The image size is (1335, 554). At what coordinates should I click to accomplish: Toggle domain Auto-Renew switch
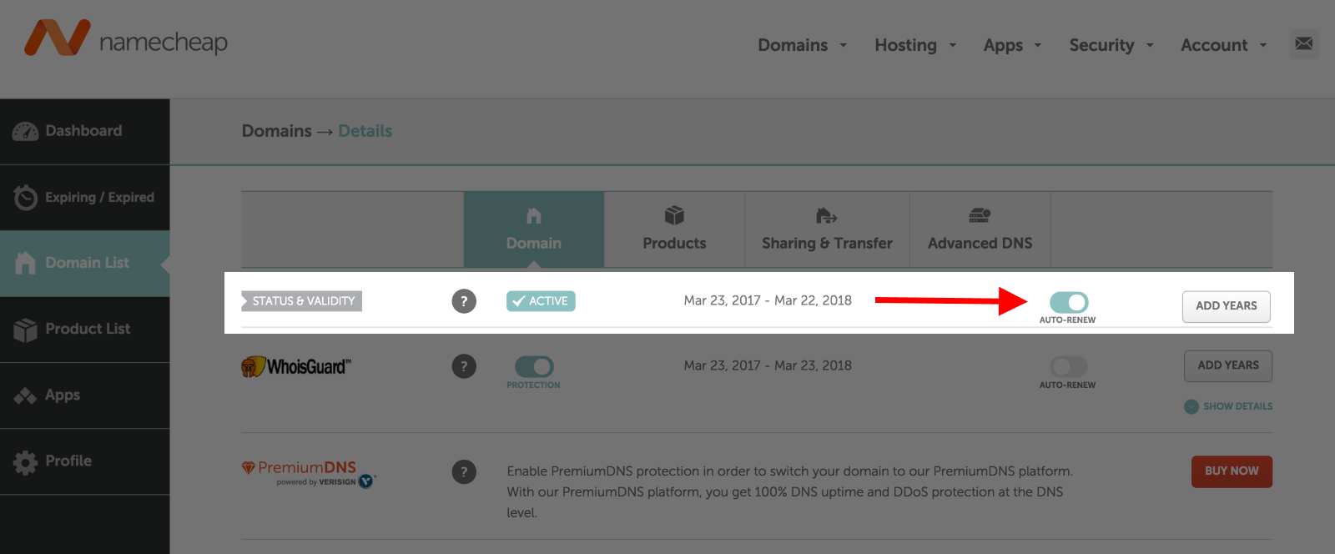click(1069, 302)
